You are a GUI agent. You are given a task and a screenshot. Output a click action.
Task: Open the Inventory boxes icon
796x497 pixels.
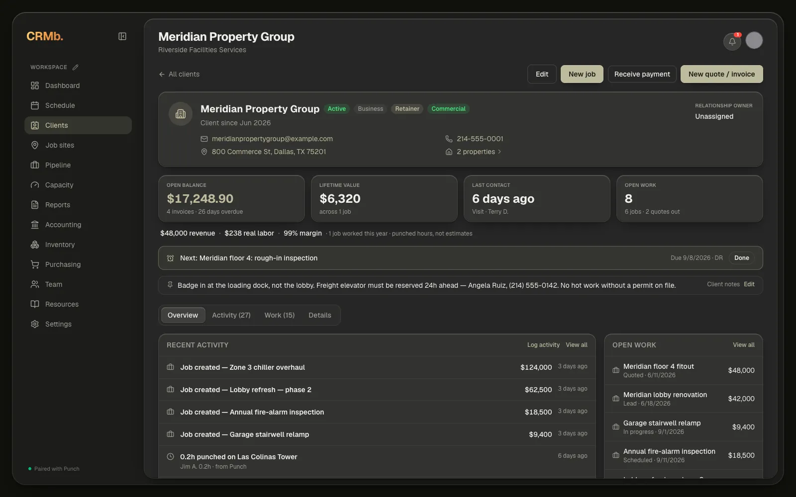(x=35, y=245)
